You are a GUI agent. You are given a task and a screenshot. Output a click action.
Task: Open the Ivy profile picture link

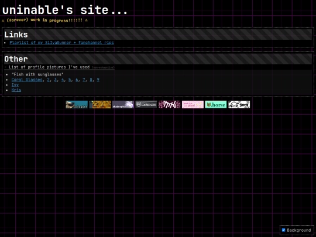pos(15,85)
